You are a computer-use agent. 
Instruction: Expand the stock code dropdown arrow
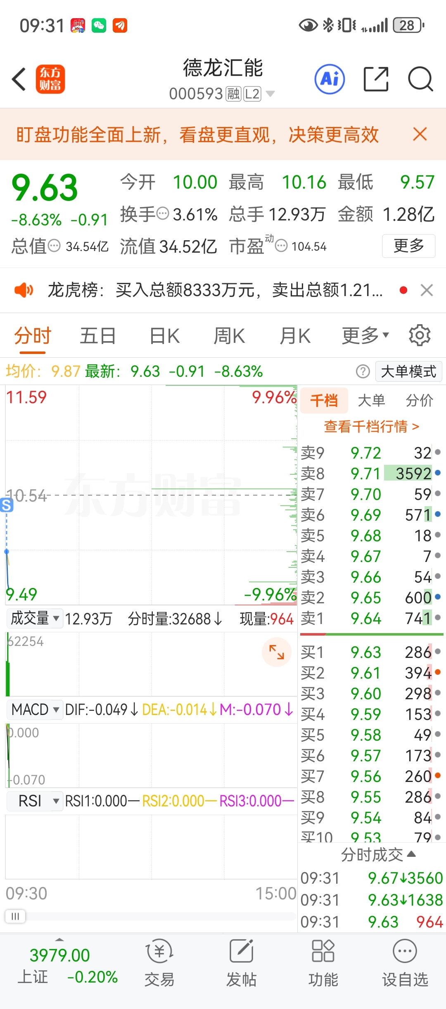click(270, 94)
